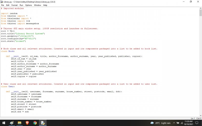Open the Edit menu
202x126 pixels.
8,5
